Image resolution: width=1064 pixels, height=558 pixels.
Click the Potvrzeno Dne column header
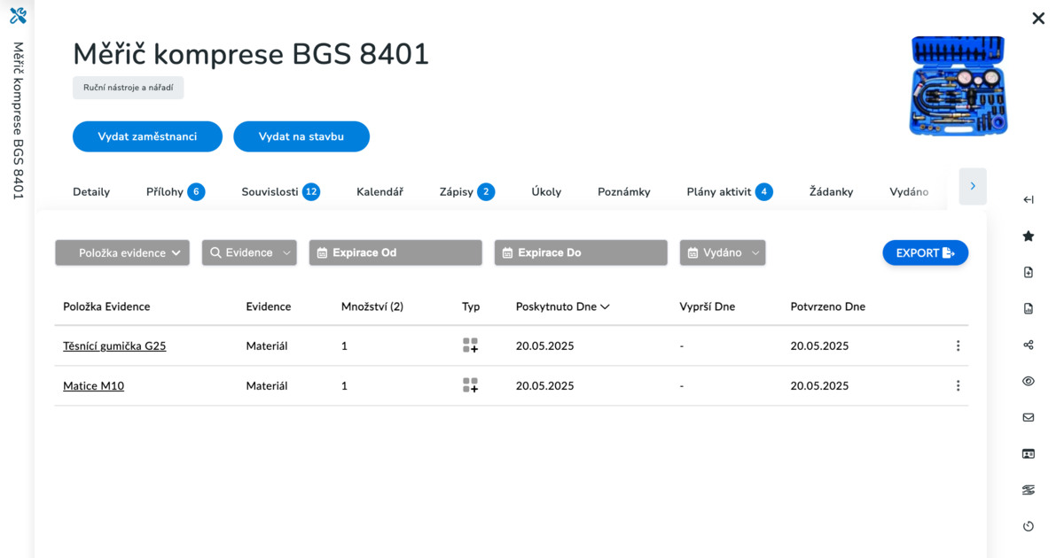coord(828,306)
